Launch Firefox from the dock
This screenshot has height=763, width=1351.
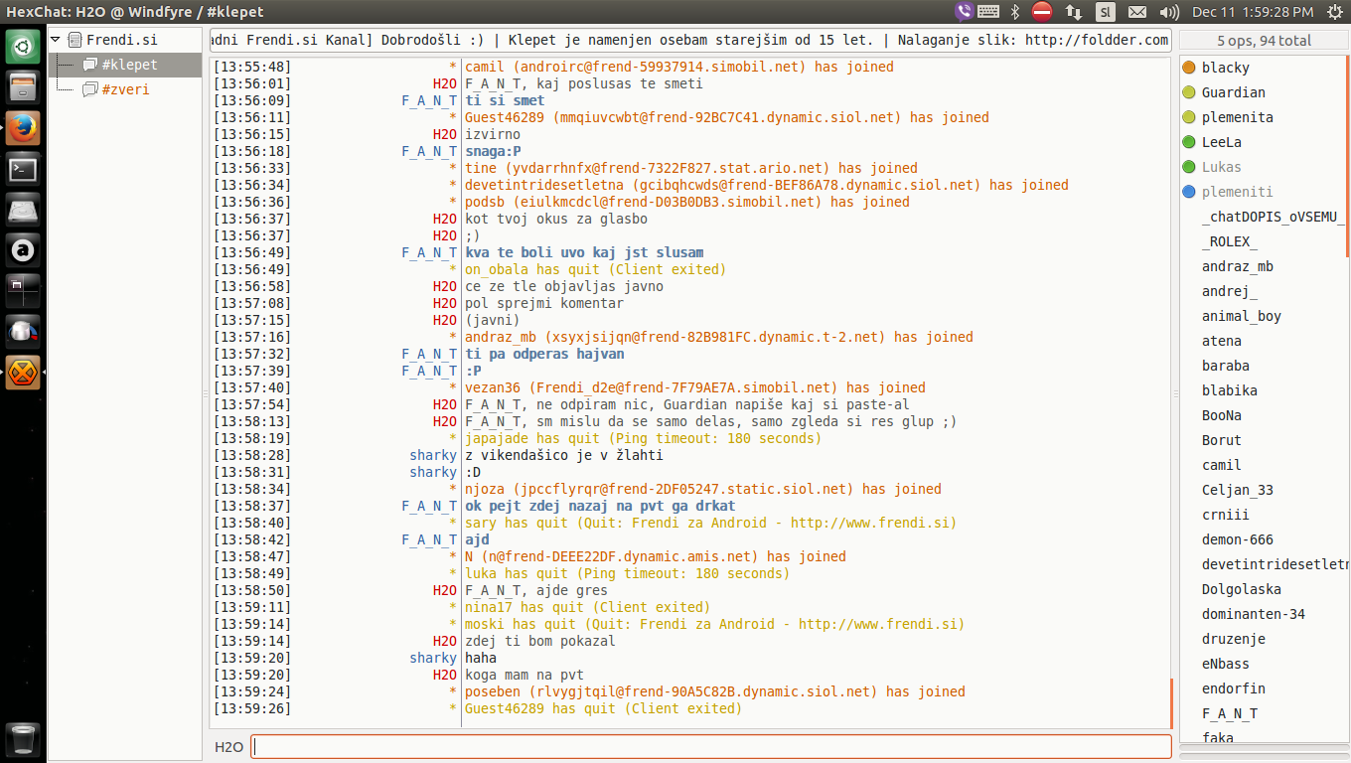tap(24, 128)
